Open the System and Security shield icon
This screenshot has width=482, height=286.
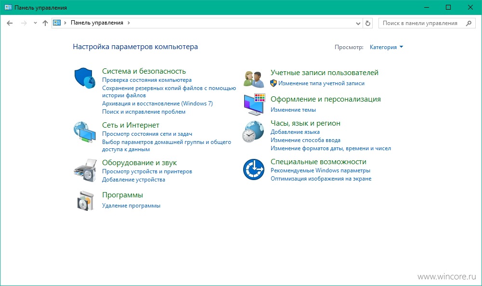pyautogui.click(x=85, y=78)
